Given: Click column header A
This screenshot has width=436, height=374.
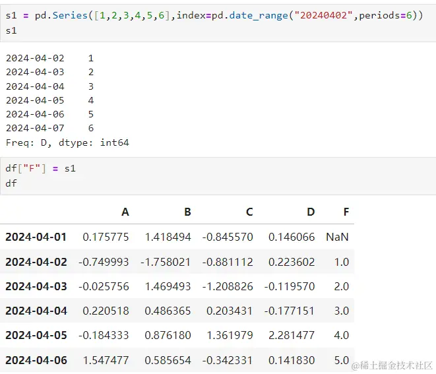Looking at the screenshot, I should 125,212.
